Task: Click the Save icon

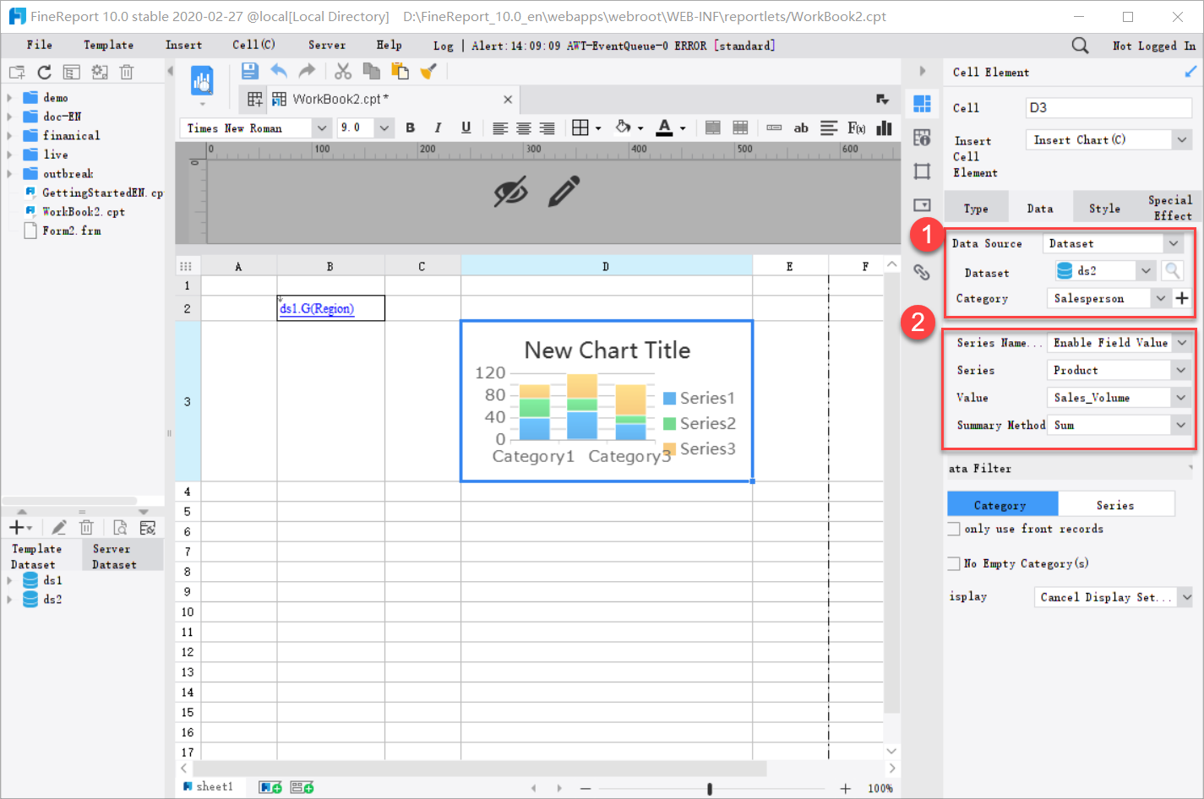Action: click(x=248, y=71)
